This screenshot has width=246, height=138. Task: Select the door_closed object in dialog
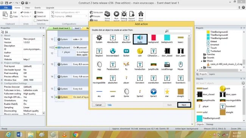point(167,52)
